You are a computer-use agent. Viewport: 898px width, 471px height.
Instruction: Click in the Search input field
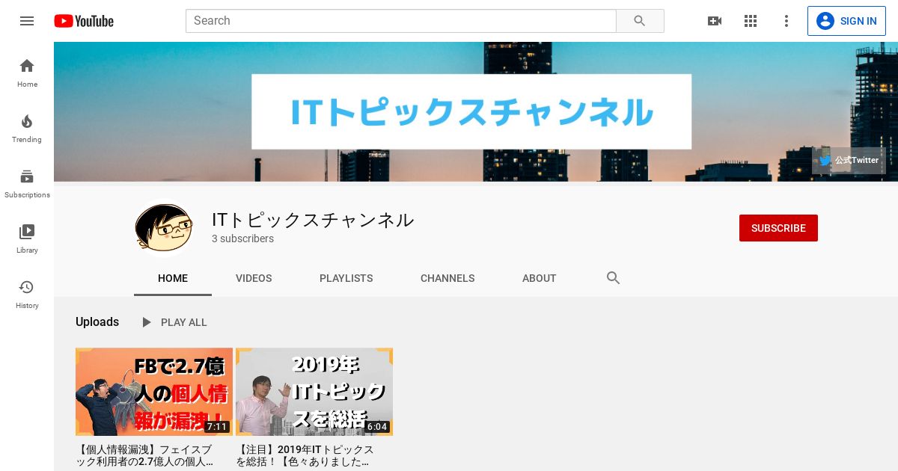(401, 21)
